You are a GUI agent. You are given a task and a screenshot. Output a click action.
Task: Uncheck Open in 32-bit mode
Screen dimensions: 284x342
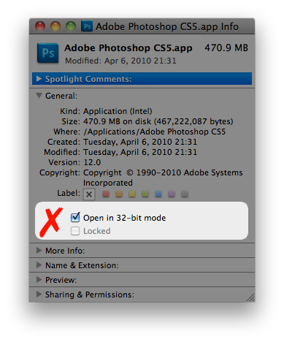click(x=75, y=217)
